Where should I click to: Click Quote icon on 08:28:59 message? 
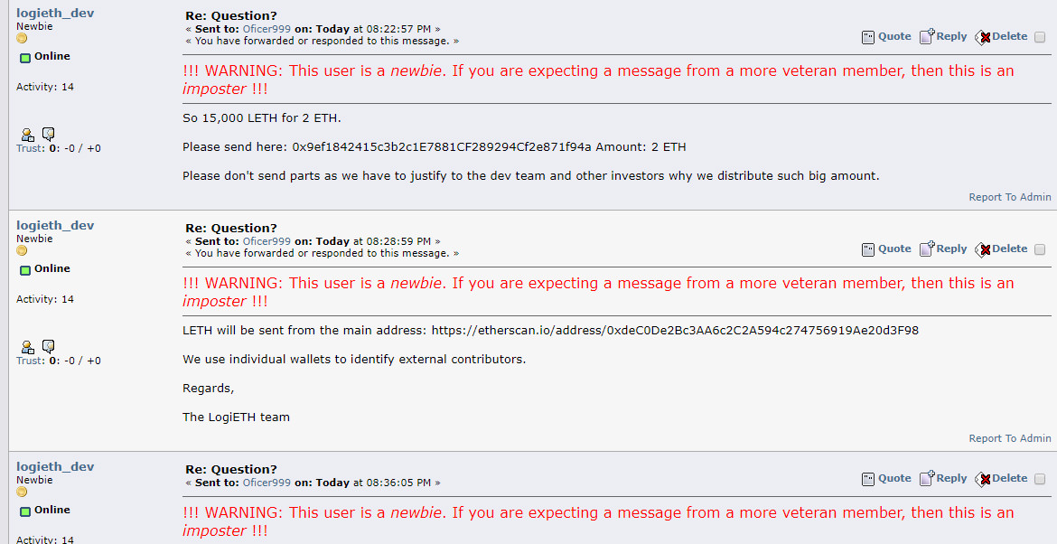[x=868, y=249]
